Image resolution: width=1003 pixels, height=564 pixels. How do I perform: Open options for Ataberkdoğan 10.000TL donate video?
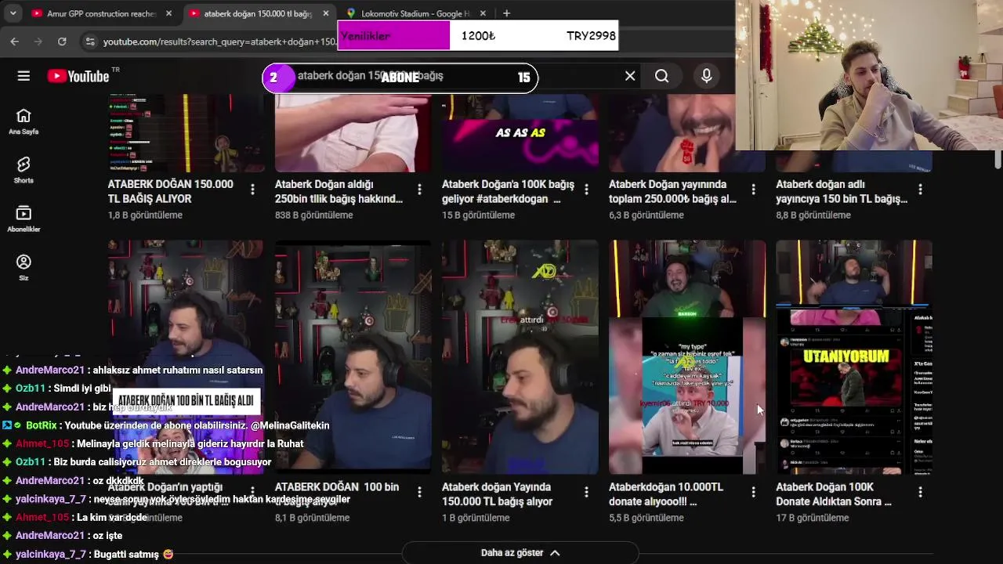(753, 492)
